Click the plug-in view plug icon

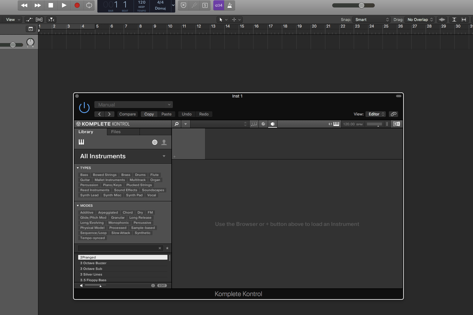(273, 124)
